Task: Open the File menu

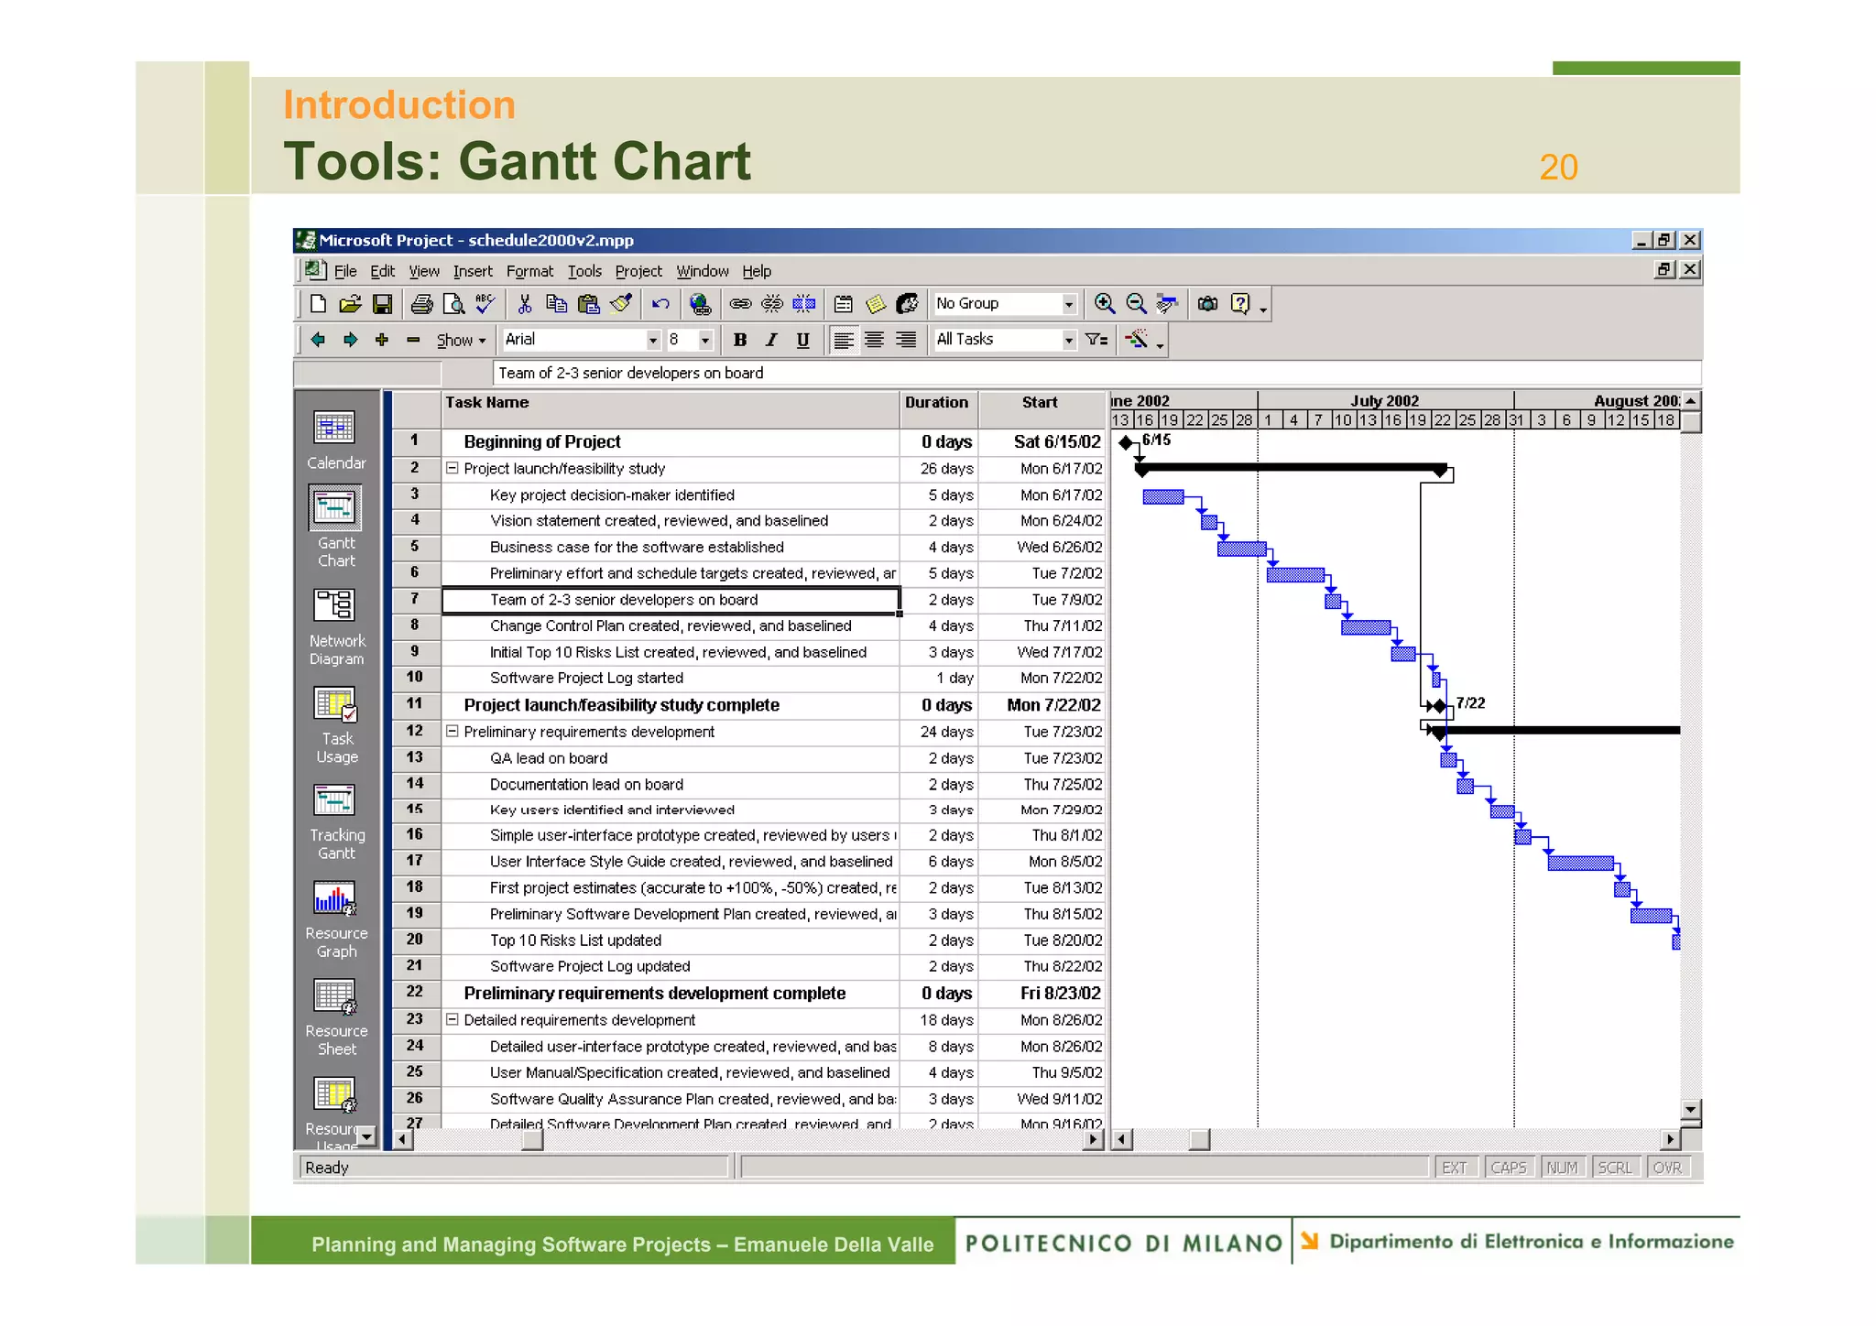Action: click(x=345, y=271)
